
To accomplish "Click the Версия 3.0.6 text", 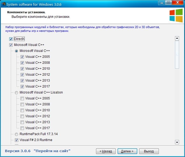I will pos(18,151).
